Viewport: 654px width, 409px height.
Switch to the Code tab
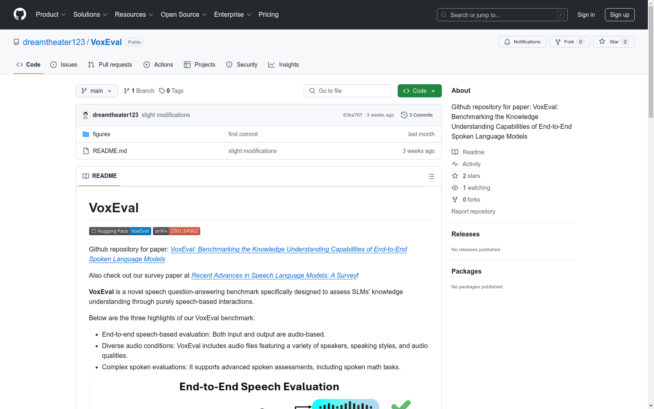[29, 65]
